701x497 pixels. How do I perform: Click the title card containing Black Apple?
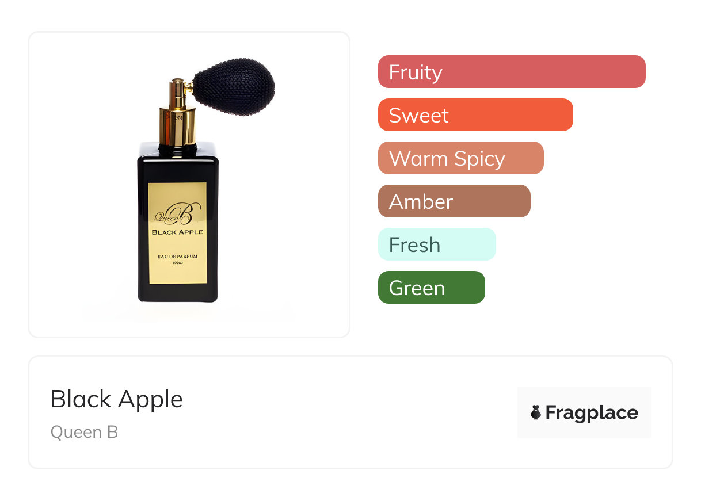click(350, 412)
